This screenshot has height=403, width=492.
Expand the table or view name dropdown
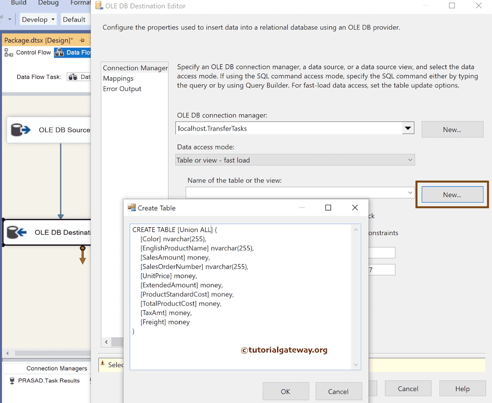coord(410,193)
